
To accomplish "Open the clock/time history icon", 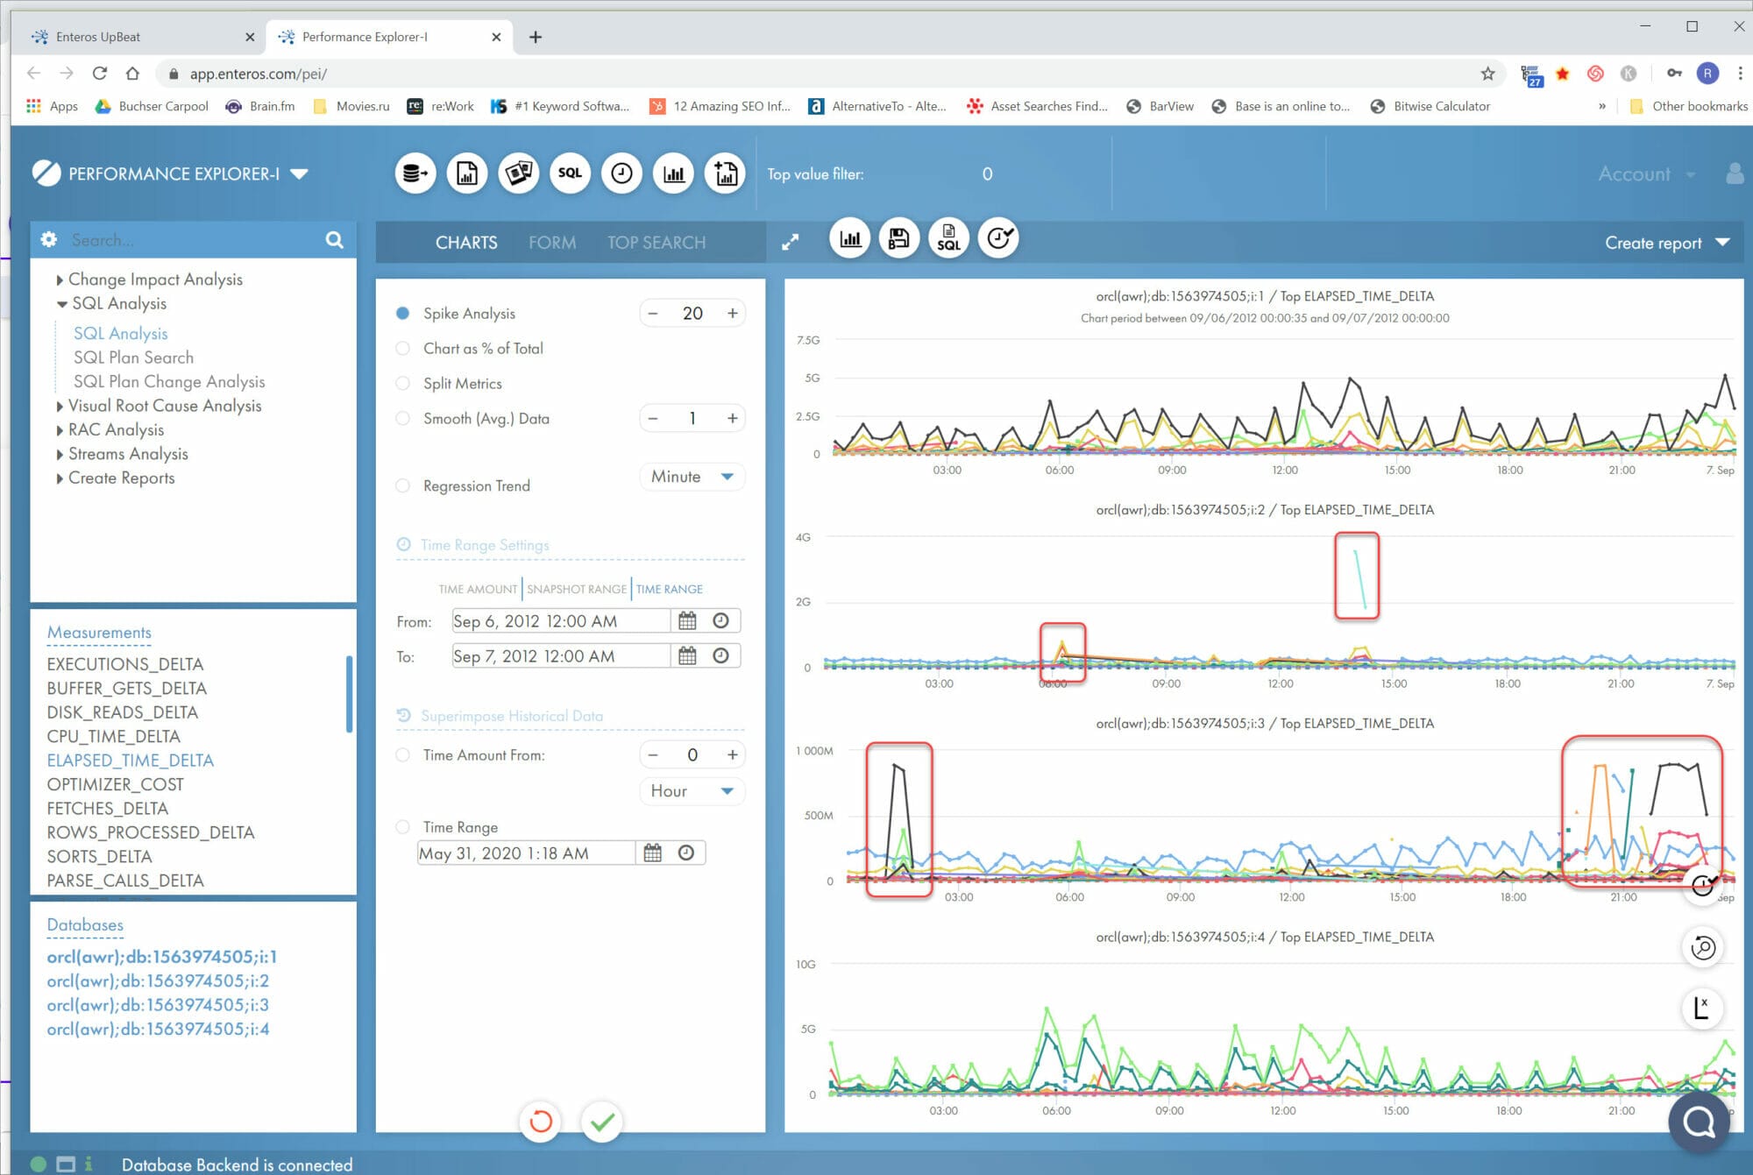I will pos(621,173).
